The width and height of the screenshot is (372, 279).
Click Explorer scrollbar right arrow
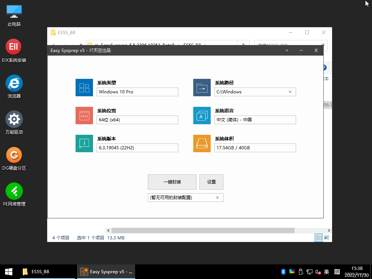329,230
